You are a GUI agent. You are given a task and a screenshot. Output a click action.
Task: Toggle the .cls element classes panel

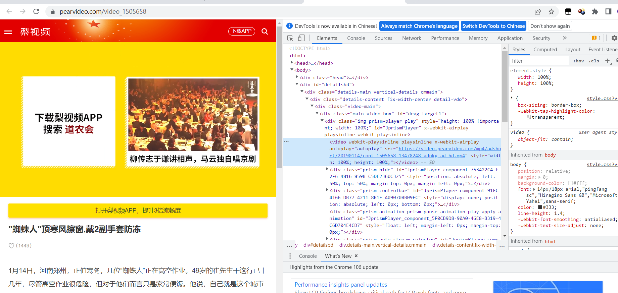pyautogui.click(x=594, y=61)
